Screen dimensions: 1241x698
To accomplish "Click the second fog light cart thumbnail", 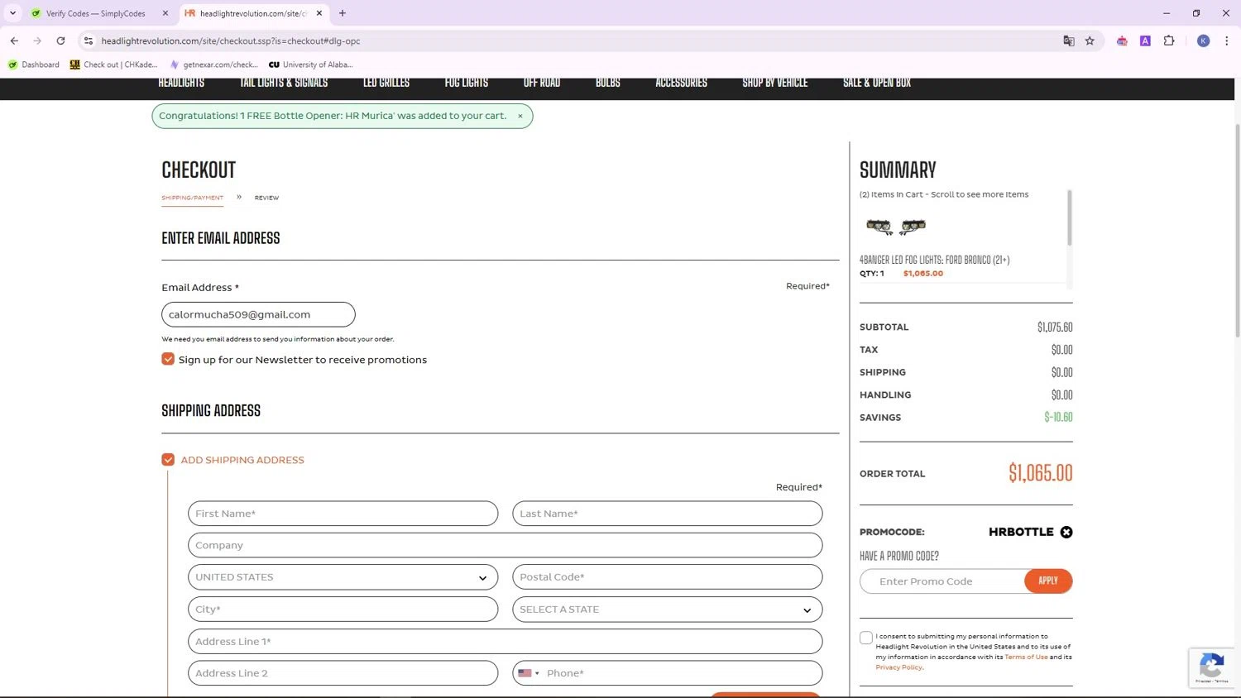I will pos(913,226).
